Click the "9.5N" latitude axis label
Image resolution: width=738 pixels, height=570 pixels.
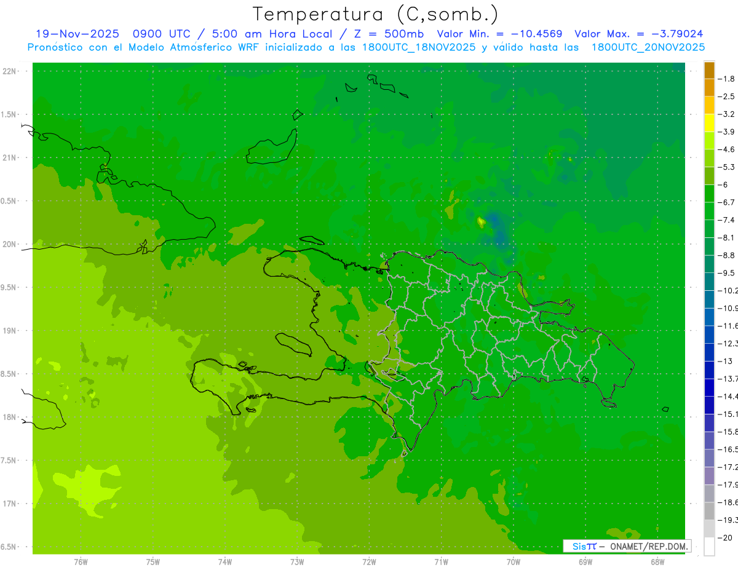tap(9, 287)
